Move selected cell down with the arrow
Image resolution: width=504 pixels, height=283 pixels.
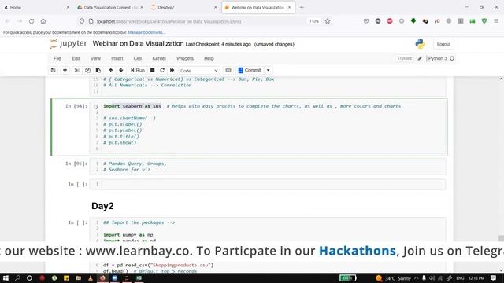click(x=120, y=70)
